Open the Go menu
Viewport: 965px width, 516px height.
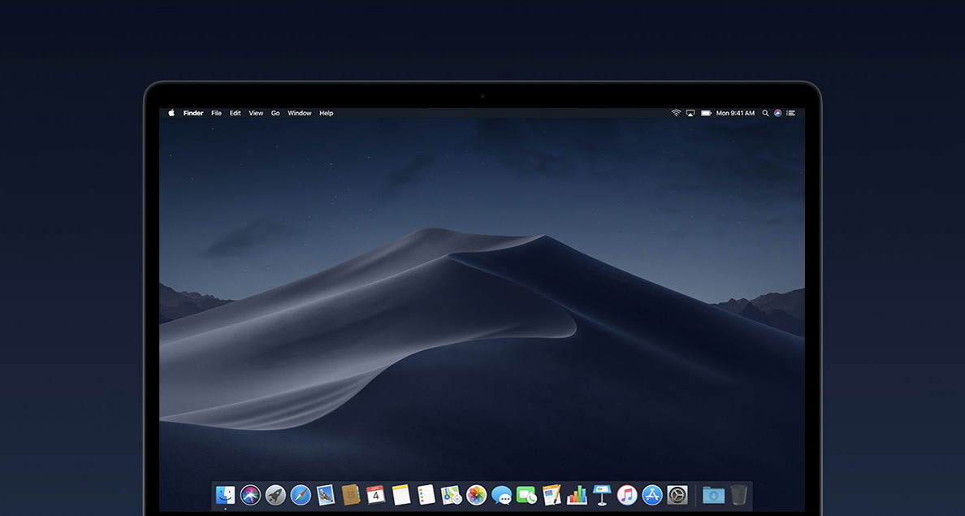(275, 113)
